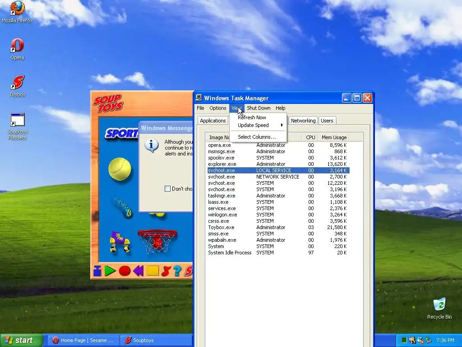
Task: Open the Shut Down menu
Action: pos(259,108)
